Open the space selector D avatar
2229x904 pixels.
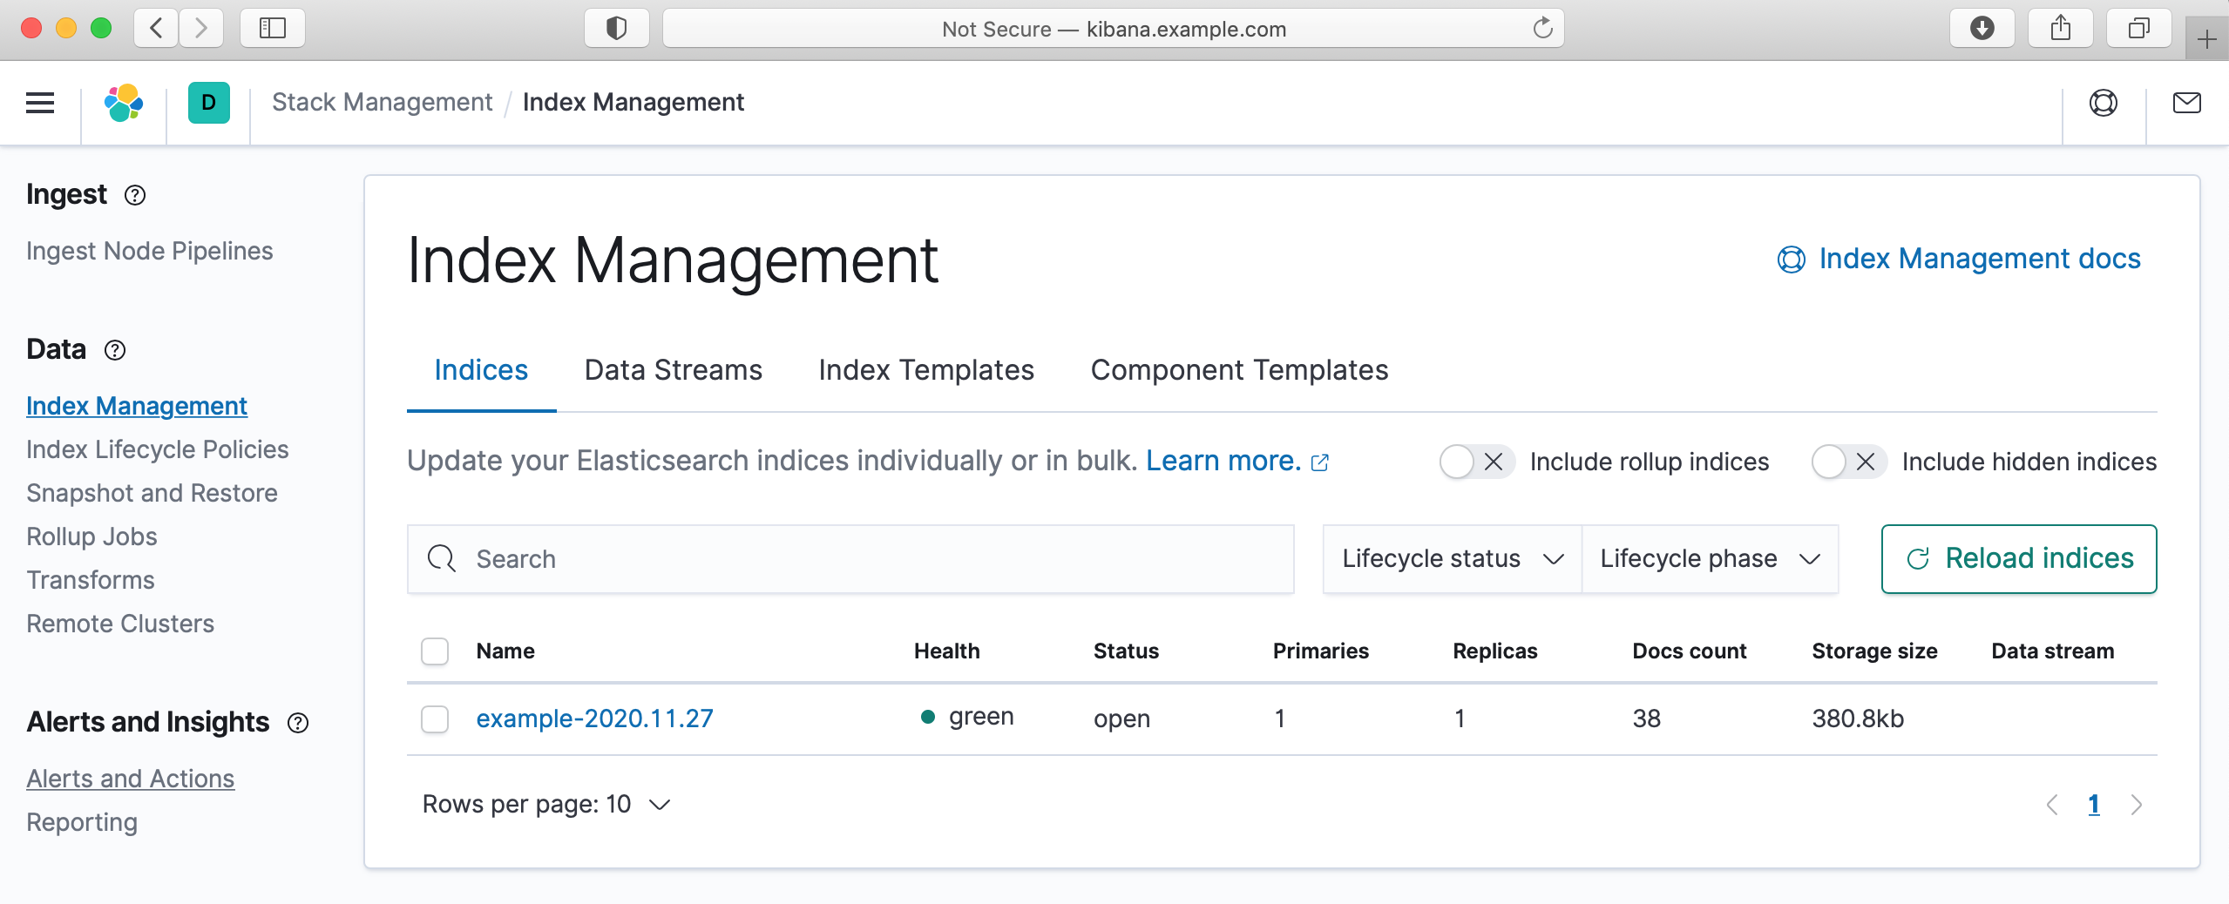(209, 103)
